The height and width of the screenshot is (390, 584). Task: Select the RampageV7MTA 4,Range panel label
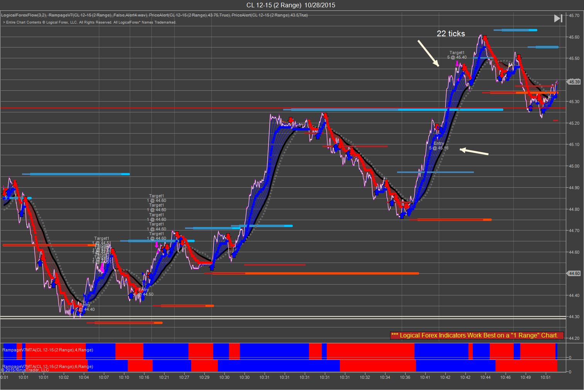pyautogui.click(x=48, y=350)
